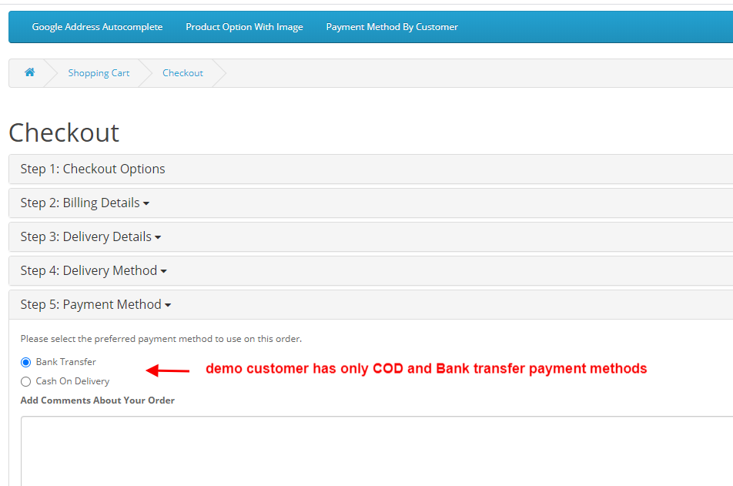Select the Bank Transfer payment method
This screenshot has width=733, height=486.
[25, 361]
